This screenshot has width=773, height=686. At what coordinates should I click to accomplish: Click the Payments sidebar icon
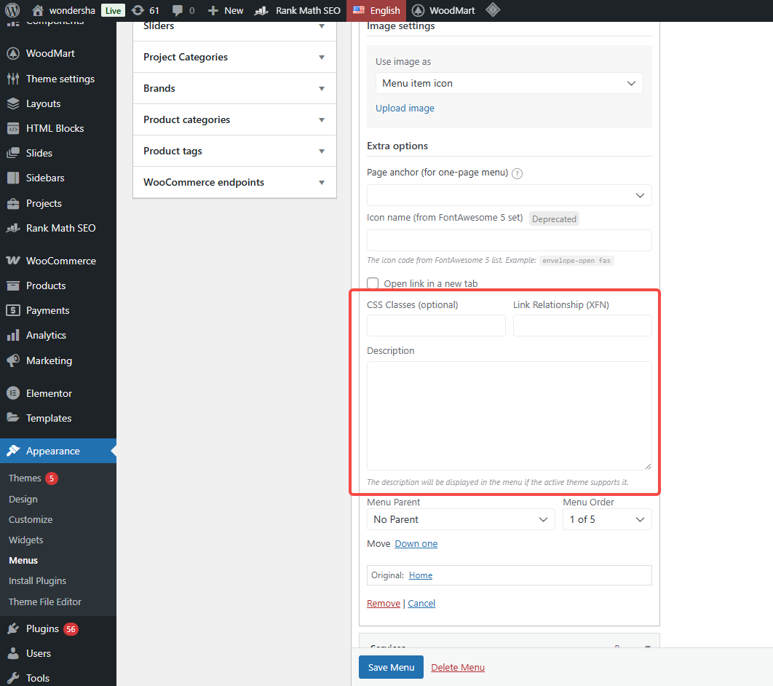(15, 310)
